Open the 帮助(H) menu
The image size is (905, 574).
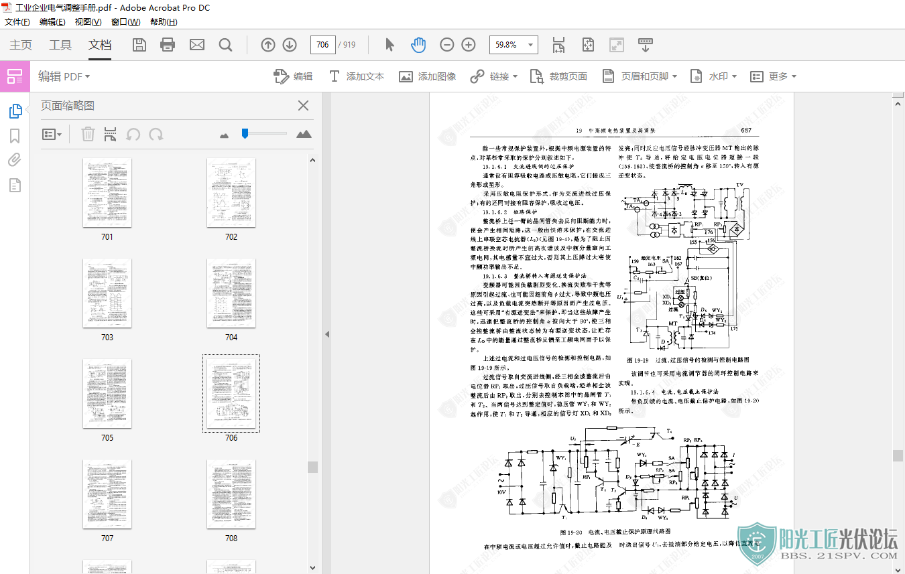(x=164, y=22)
